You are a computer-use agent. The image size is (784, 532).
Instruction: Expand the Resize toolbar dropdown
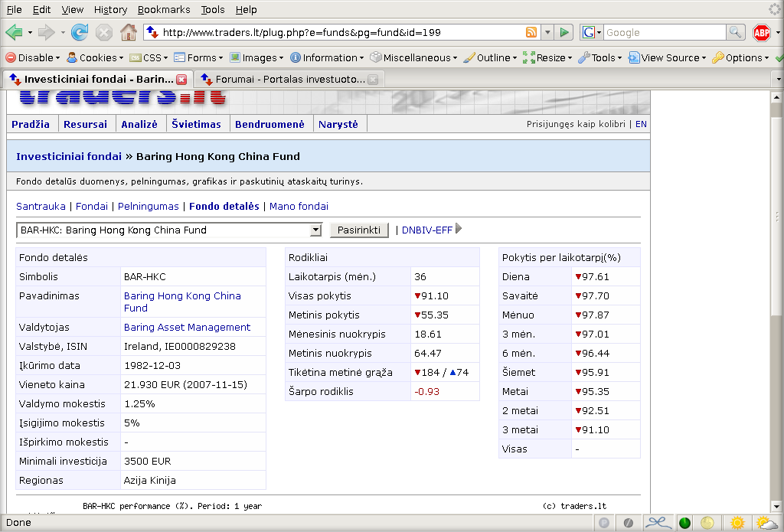(547, 58)
